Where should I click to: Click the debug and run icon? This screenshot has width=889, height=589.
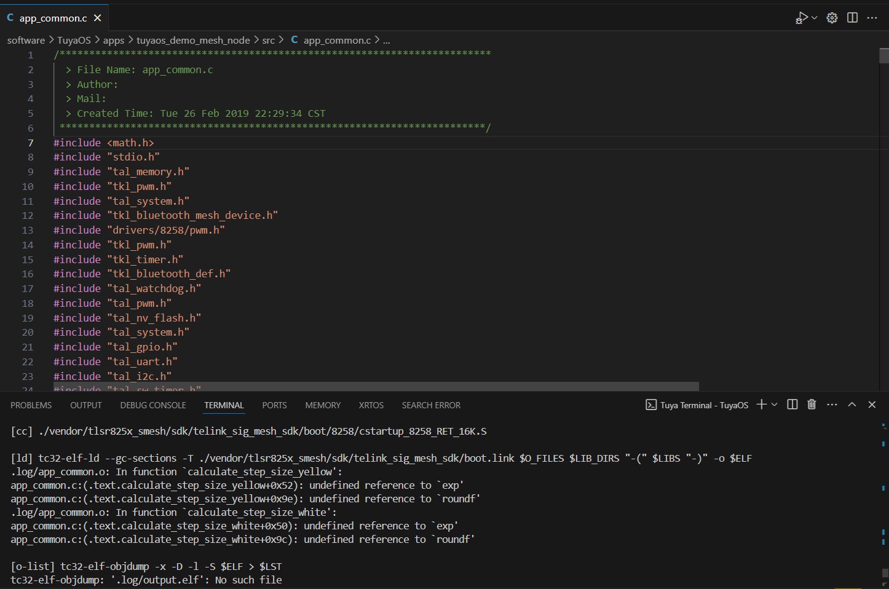tap(801, 18)
